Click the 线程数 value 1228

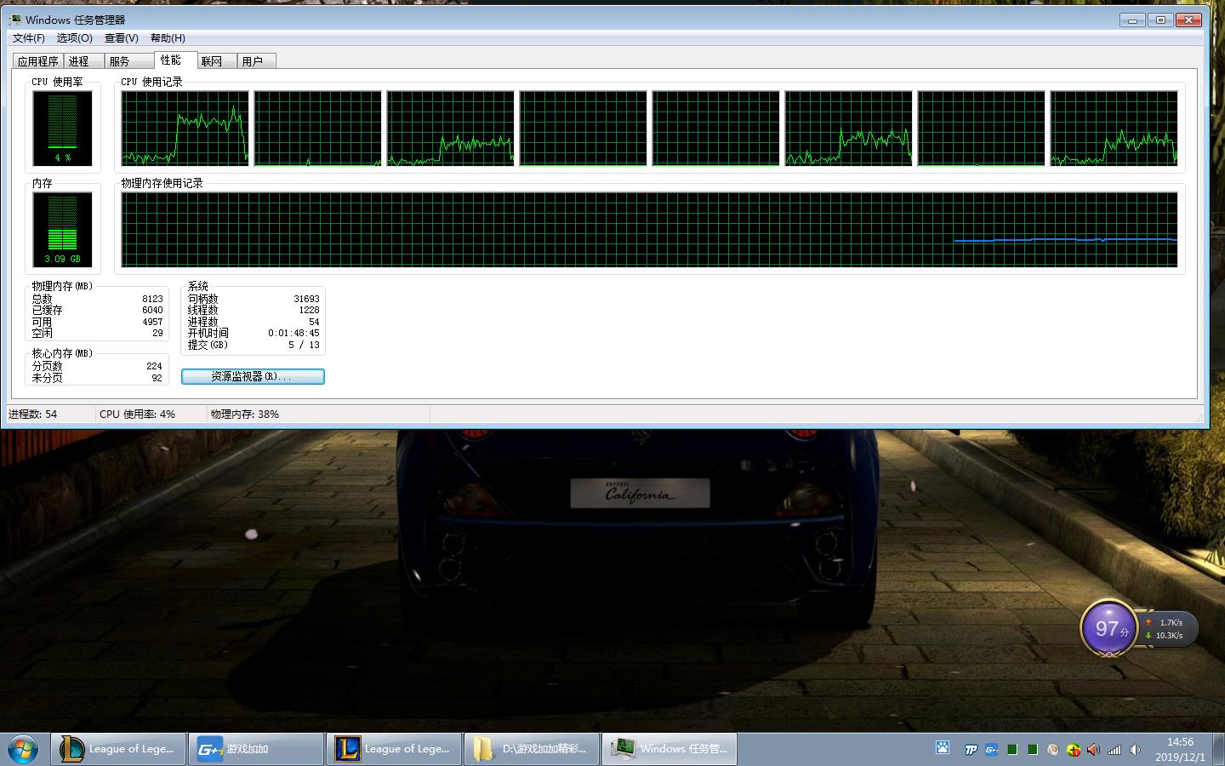(309, 311)
